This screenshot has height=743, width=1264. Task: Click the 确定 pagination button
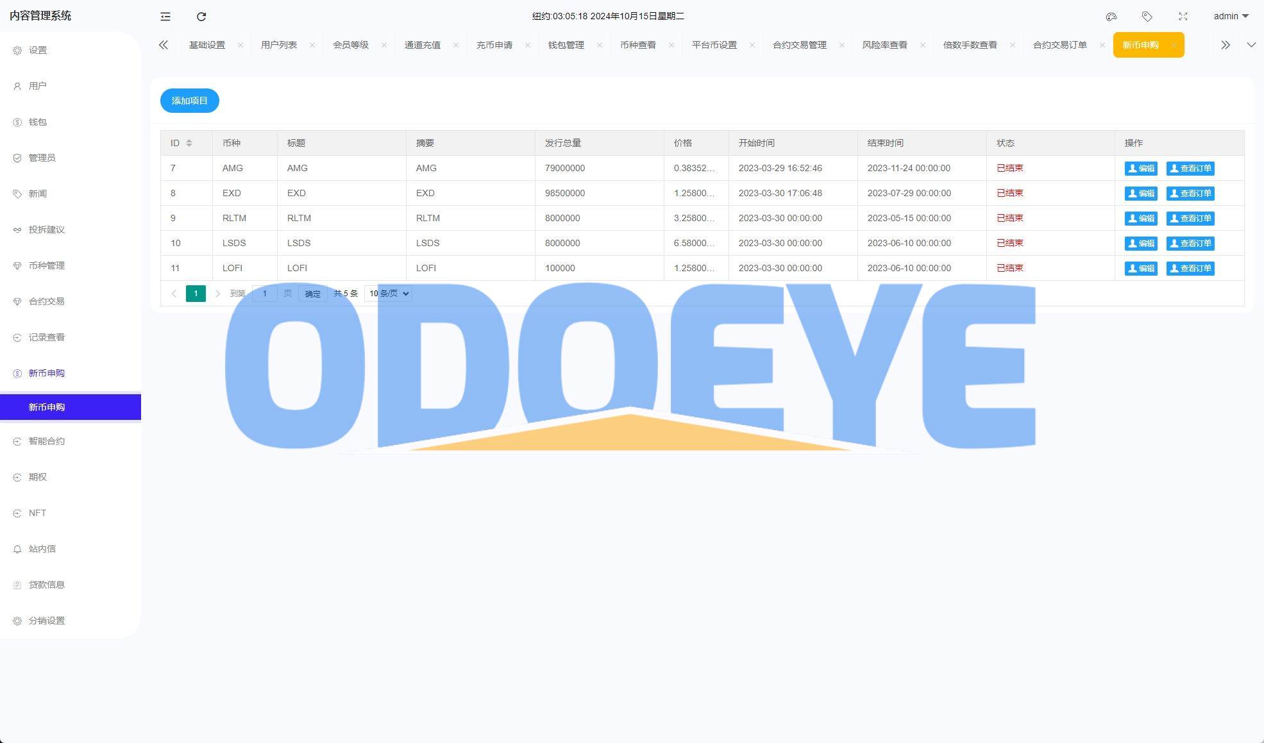pos(313,294)
